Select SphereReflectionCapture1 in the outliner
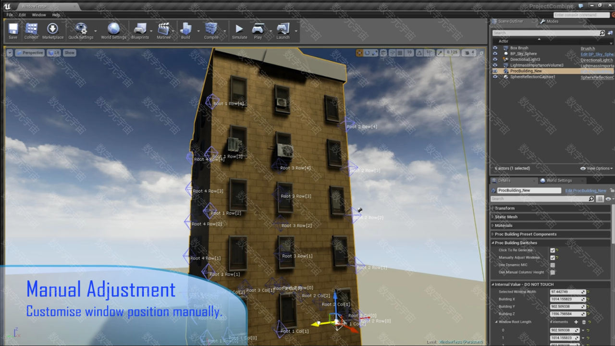 pyautogui.click(x=532, y=77)
